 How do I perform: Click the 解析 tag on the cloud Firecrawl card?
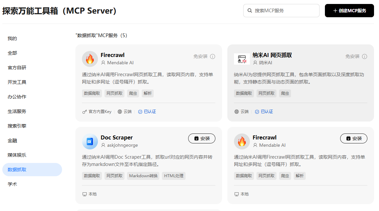[x=147, y=93]
